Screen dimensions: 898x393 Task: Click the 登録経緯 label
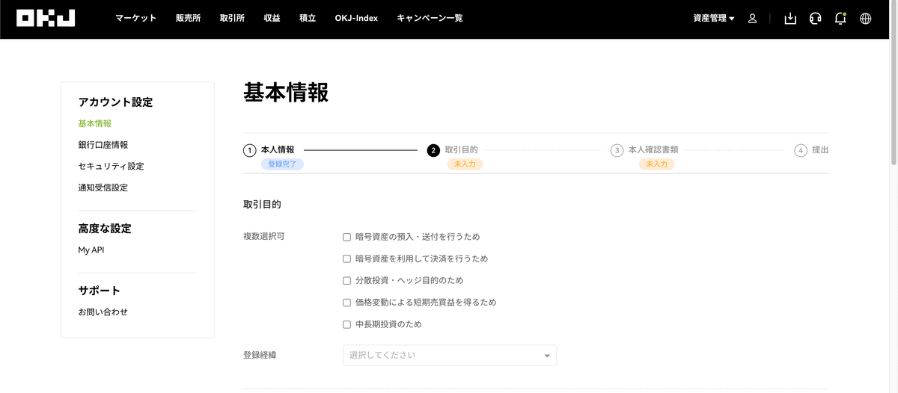point(260,355)
